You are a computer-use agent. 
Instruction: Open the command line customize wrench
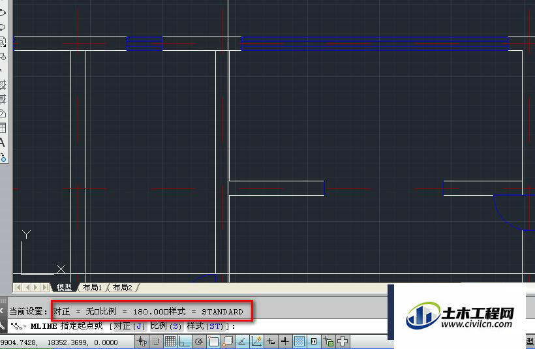click(3, 325)
